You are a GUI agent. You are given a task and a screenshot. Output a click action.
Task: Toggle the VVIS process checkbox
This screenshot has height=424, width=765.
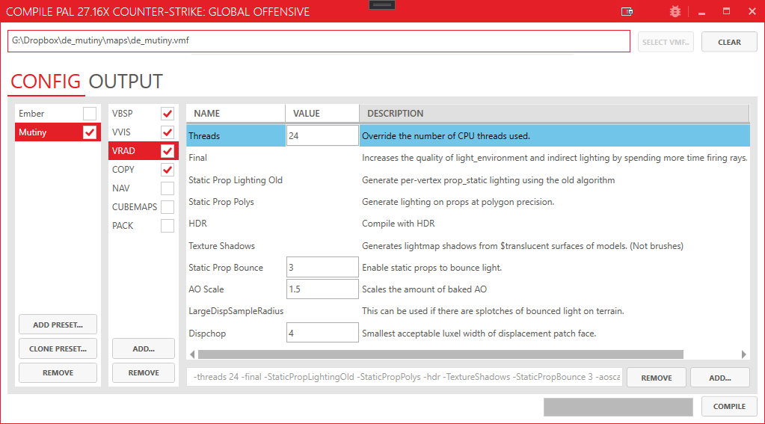pos(168,132)
